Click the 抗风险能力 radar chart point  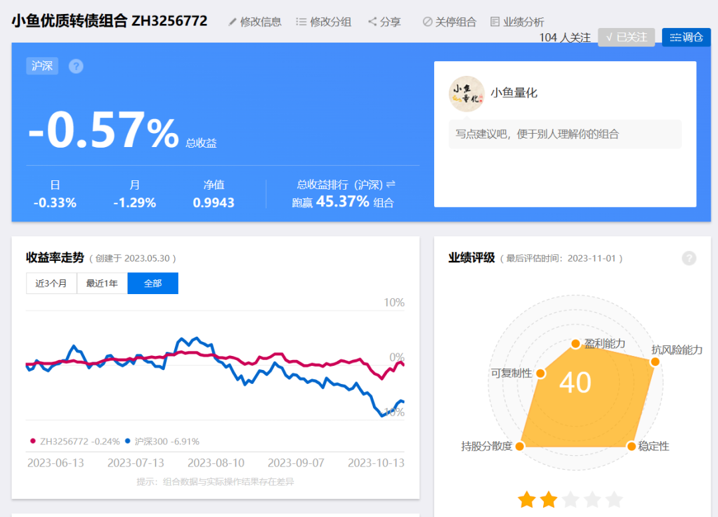(656, 361)
